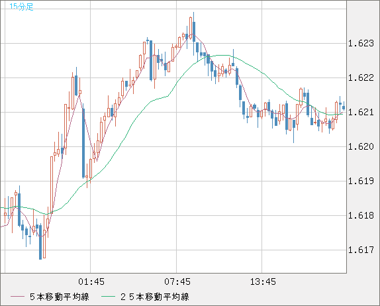The image size is (380, 306).
Task: Click the 5本移動平均線 legend label
Action: click(60, 297)
